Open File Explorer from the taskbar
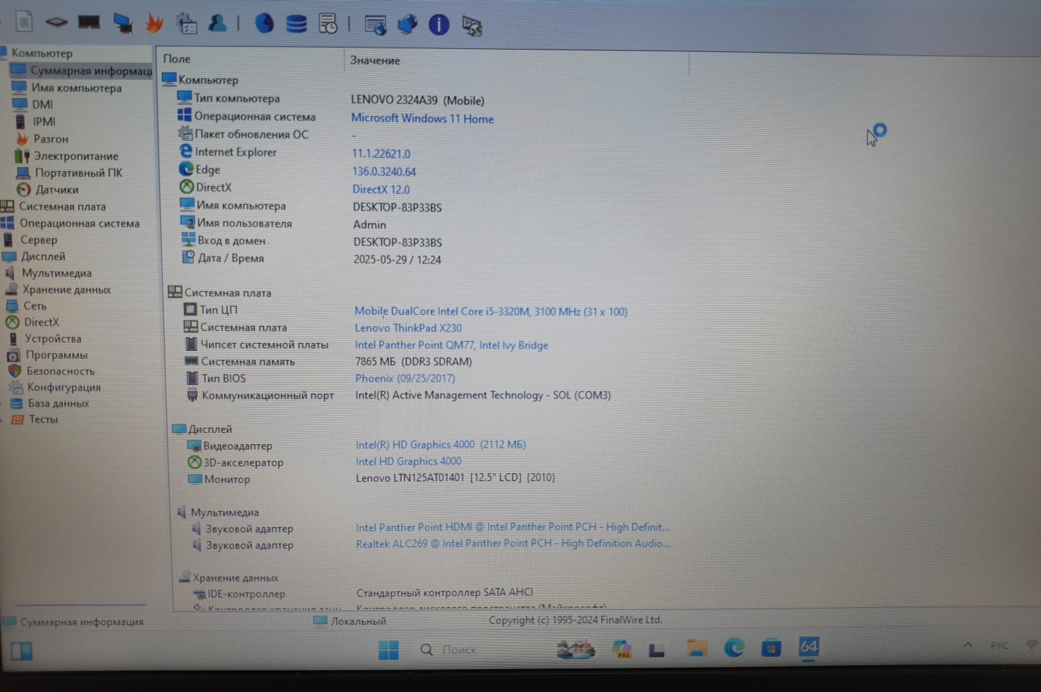Image resolution: width=1041 pixels, height=692 pixels. pos(697,648)
